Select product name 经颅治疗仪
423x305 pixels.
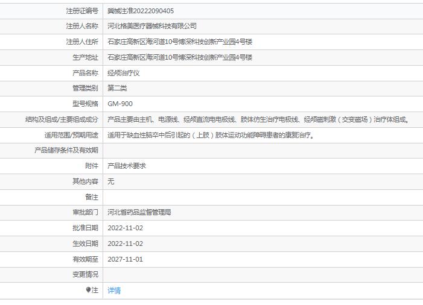click(x=124, y=73)
